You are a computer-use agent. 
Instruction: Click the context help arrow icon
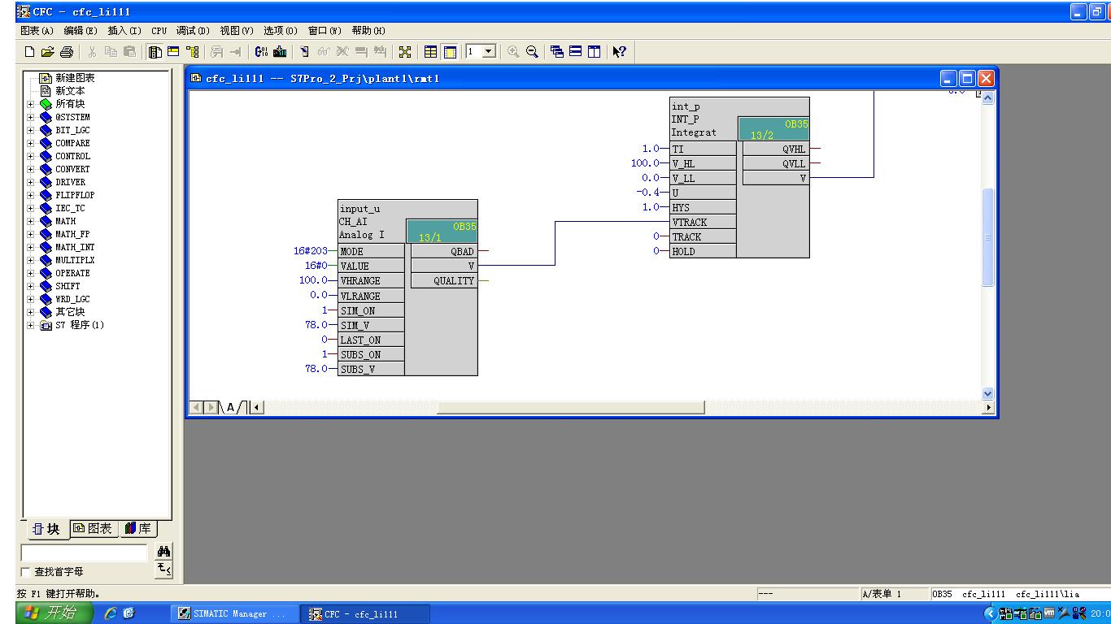620,52
